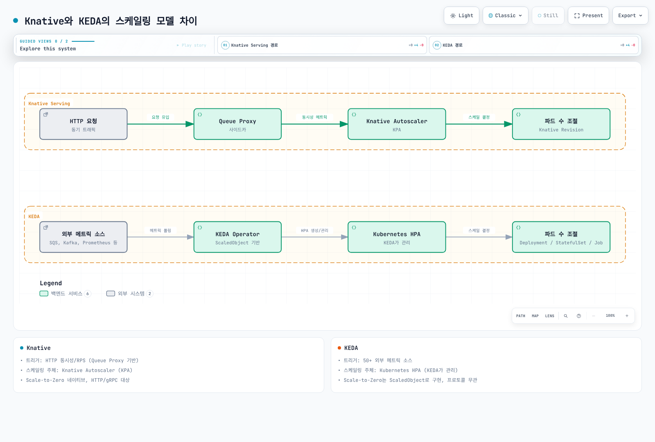Click the KEDA group label
Viewport: 655px width, 442px height.
pos(34,216)
